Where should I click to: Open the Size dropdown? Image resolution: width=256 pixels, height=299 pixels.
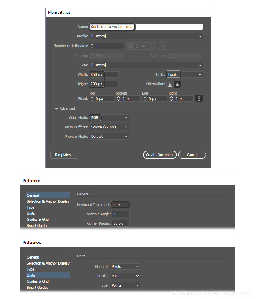pos(146,65)
